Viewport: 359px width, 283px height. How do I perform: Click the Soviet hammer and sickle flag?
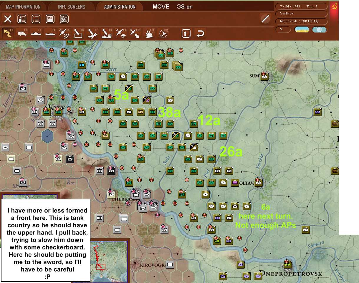click(x=334, y=6)
